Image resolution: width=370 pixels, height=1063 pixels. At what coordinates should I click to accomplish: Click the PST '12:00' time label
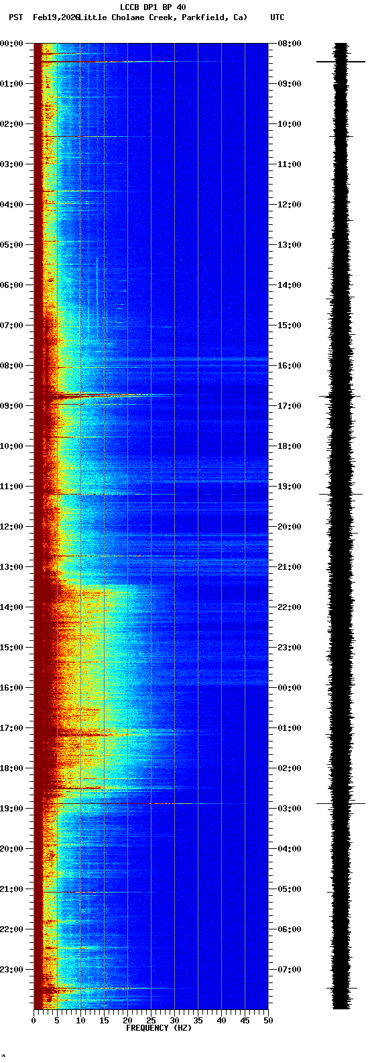pos(11,527)
